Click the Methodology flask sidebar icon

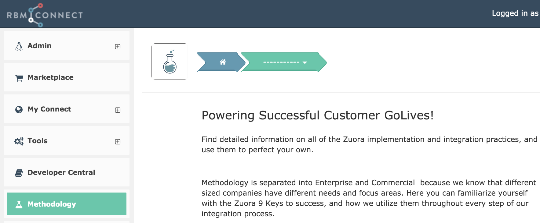19,204
